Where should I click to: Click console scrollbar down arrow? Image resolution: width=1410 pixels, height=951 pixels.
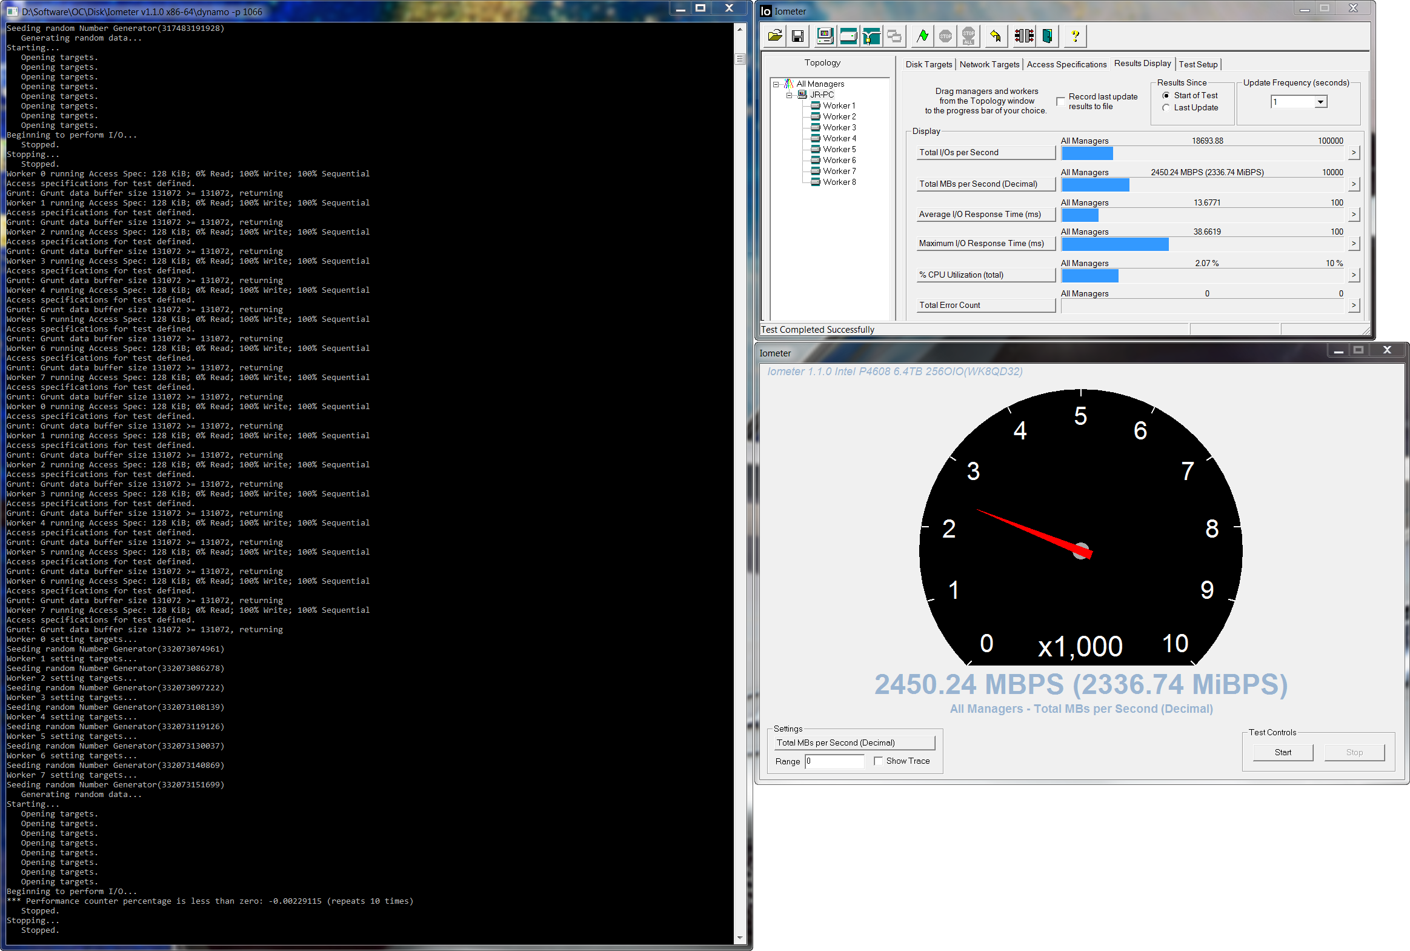tap(740, 938)
